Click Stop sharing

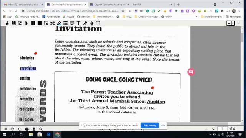(x=150, y=125)
